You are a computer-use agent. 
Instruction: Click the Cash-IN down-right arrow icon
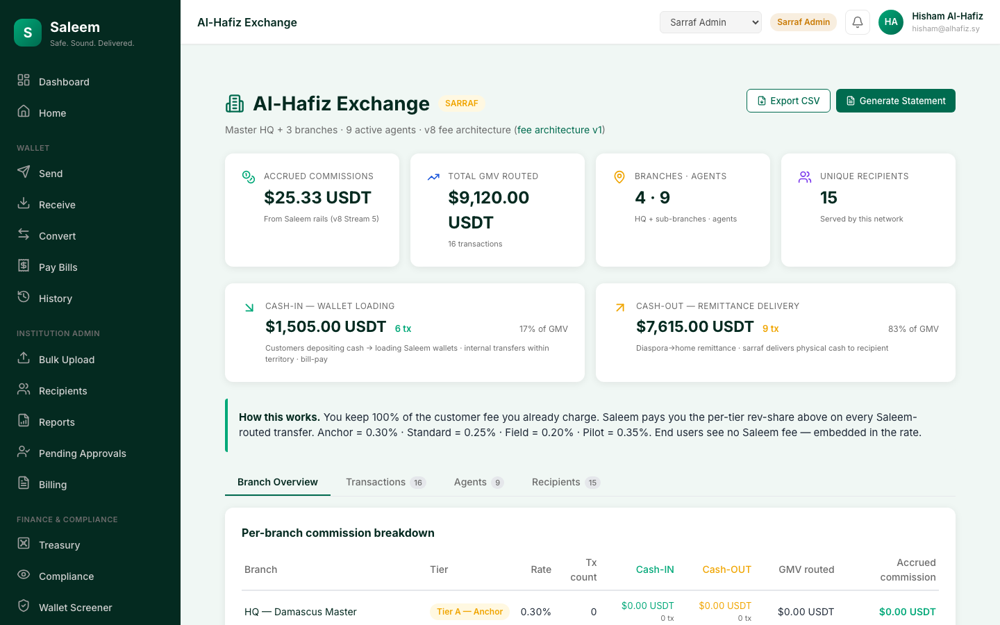[249, 308]
